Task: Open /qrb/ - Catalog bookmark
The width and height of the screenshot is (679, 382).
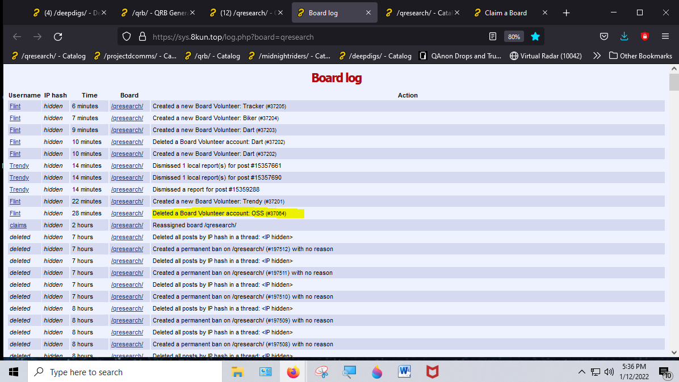Action: point(212,56)
